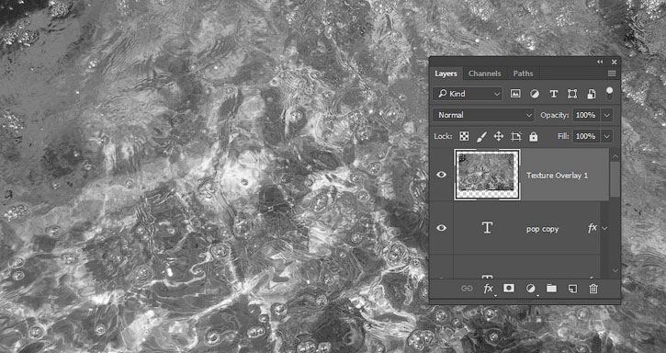Open the Opacity slider dropdown arrow
Viewport: 666px width, 353px height.
(x=607, y=115)
